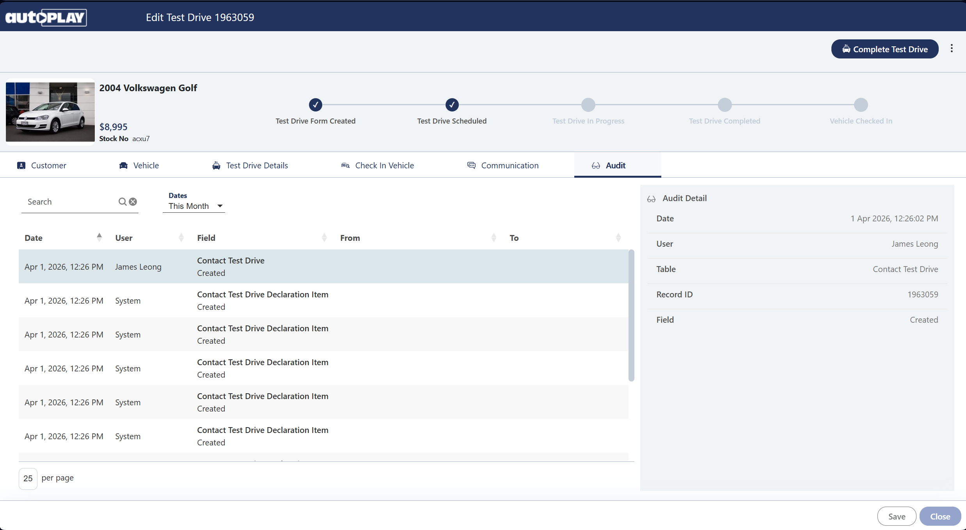Click the Test Drive Scheduled step checkmark
Screen dimensions: 966x530
[x=452, y=104]
